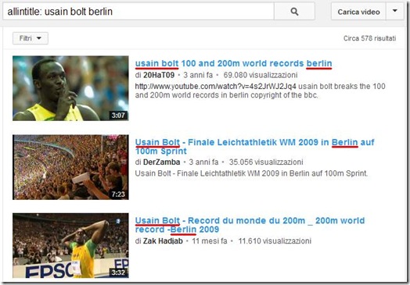Screen dimensions: 410x285
Task: Click the 7:23 duration badge
Action: [x=118, y=194]
